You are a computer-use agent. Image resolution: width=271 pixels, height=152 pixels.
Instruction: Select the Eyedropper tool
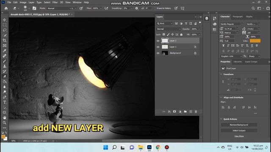pos(5,51)
